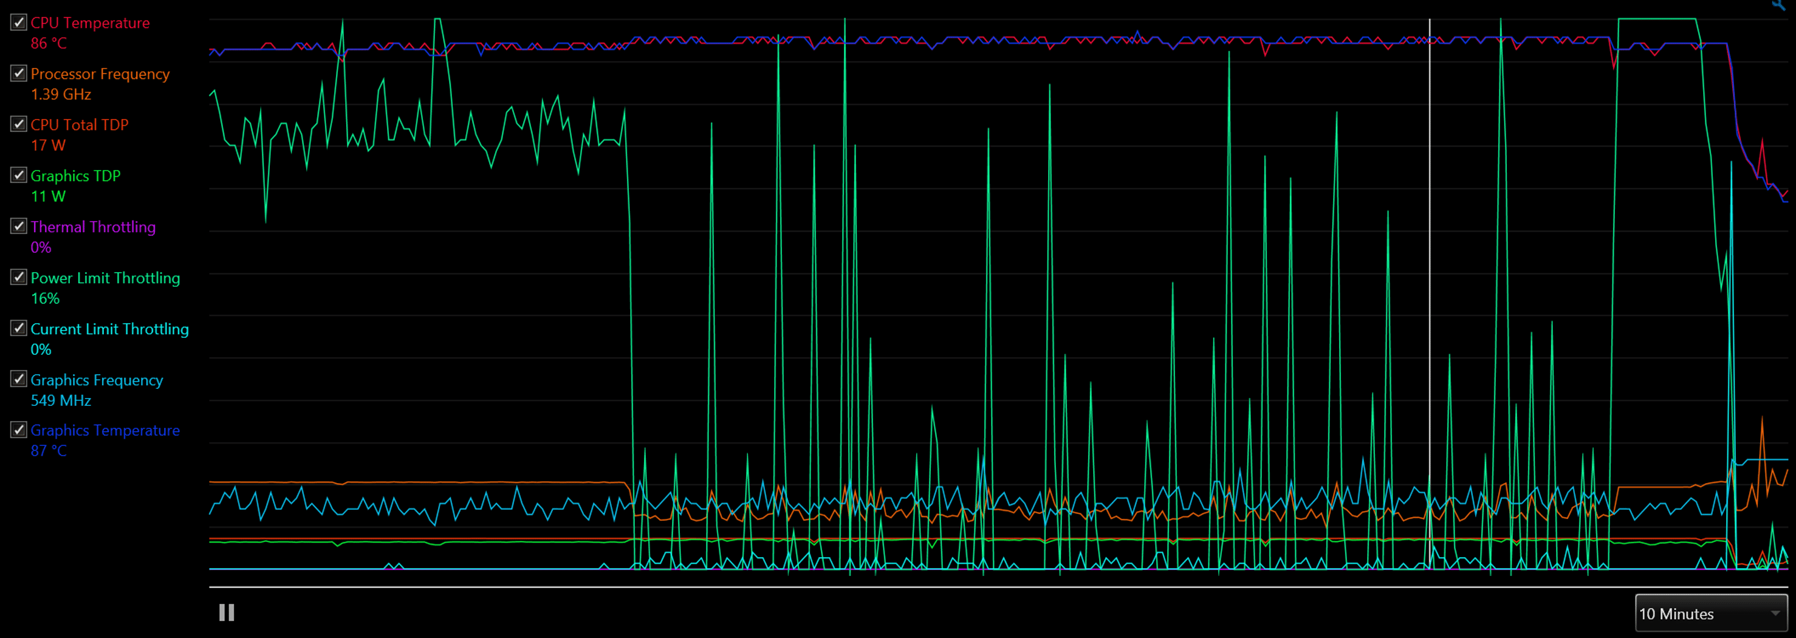Toggle the Current Limit Throttling checkbox

pos(19,328)
